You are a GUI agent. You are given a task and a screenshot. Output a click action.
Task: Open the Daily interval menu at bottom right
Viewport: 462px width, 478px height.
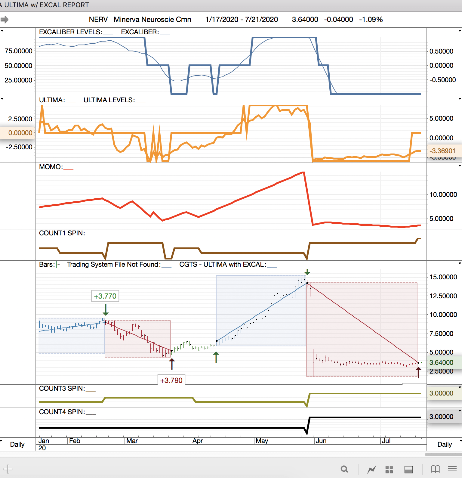tap(460, 441)
